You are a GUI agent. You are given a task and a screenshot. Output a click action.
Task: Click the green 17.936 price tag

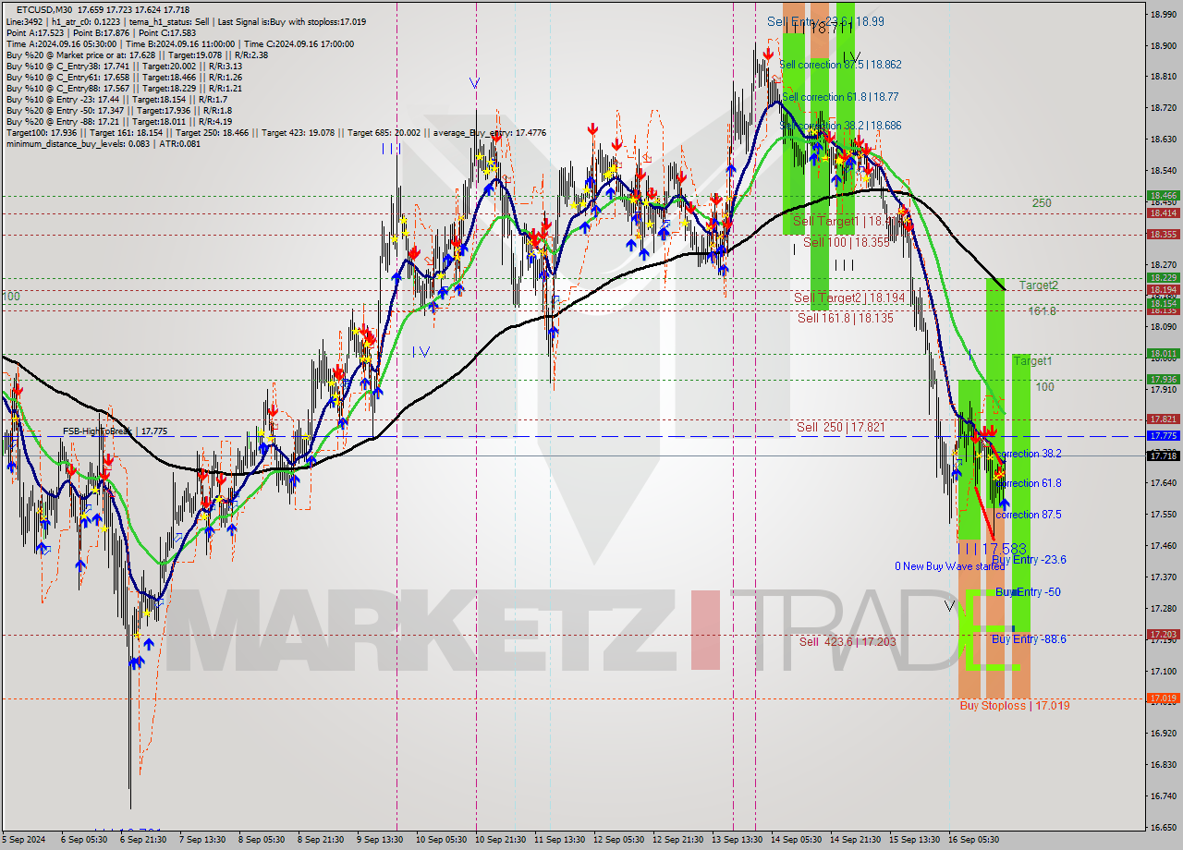(x=1163, y=379)
